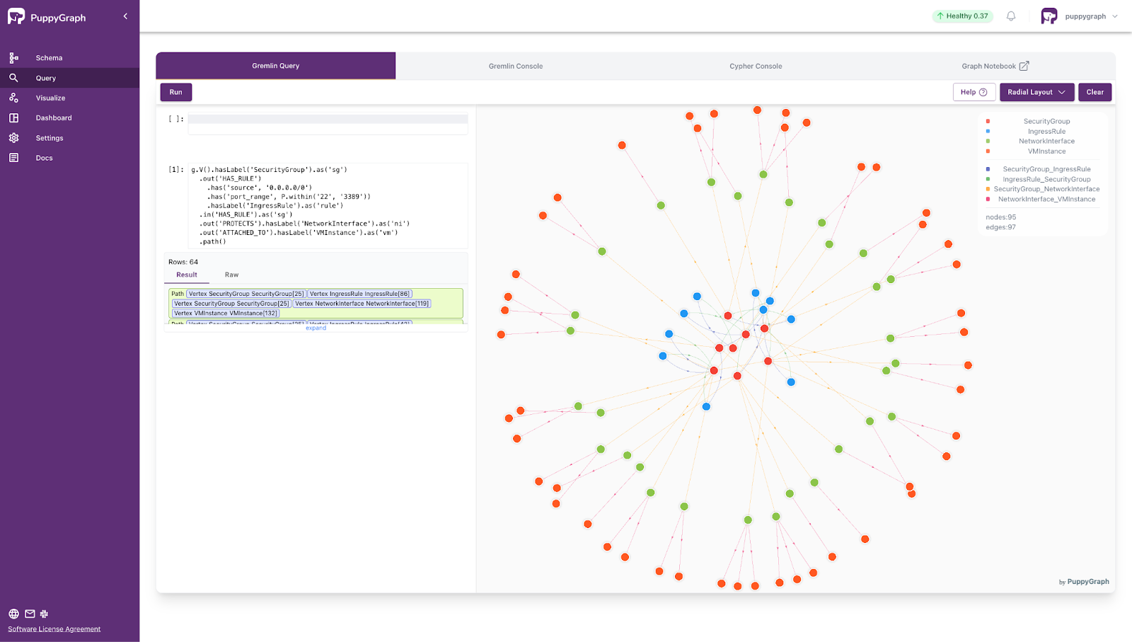Open the Software License Agreement link
The image size is (1132, 642).
[54, 629]
